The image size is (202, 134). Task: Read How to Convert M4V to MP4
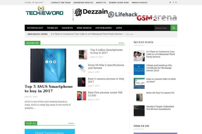[x=161, y=80]
